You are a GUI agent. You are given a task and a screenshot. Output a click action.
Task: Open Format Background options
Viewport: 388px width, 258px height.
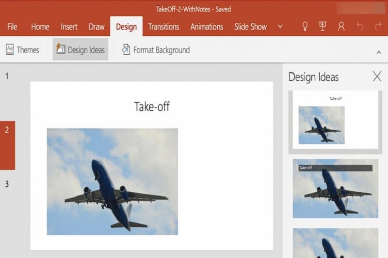155,50
